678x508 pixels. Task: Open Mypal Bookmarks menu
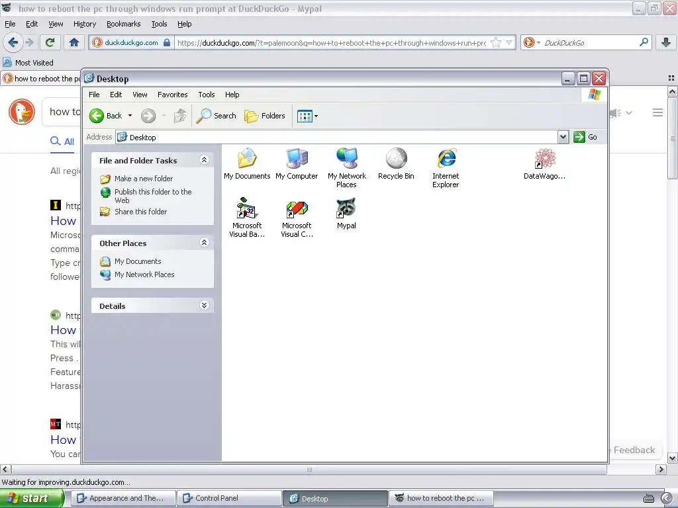coord(124,24)
